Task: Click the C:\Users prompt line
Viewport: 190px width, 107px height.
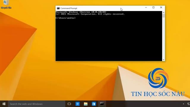Action: point(65,18)
